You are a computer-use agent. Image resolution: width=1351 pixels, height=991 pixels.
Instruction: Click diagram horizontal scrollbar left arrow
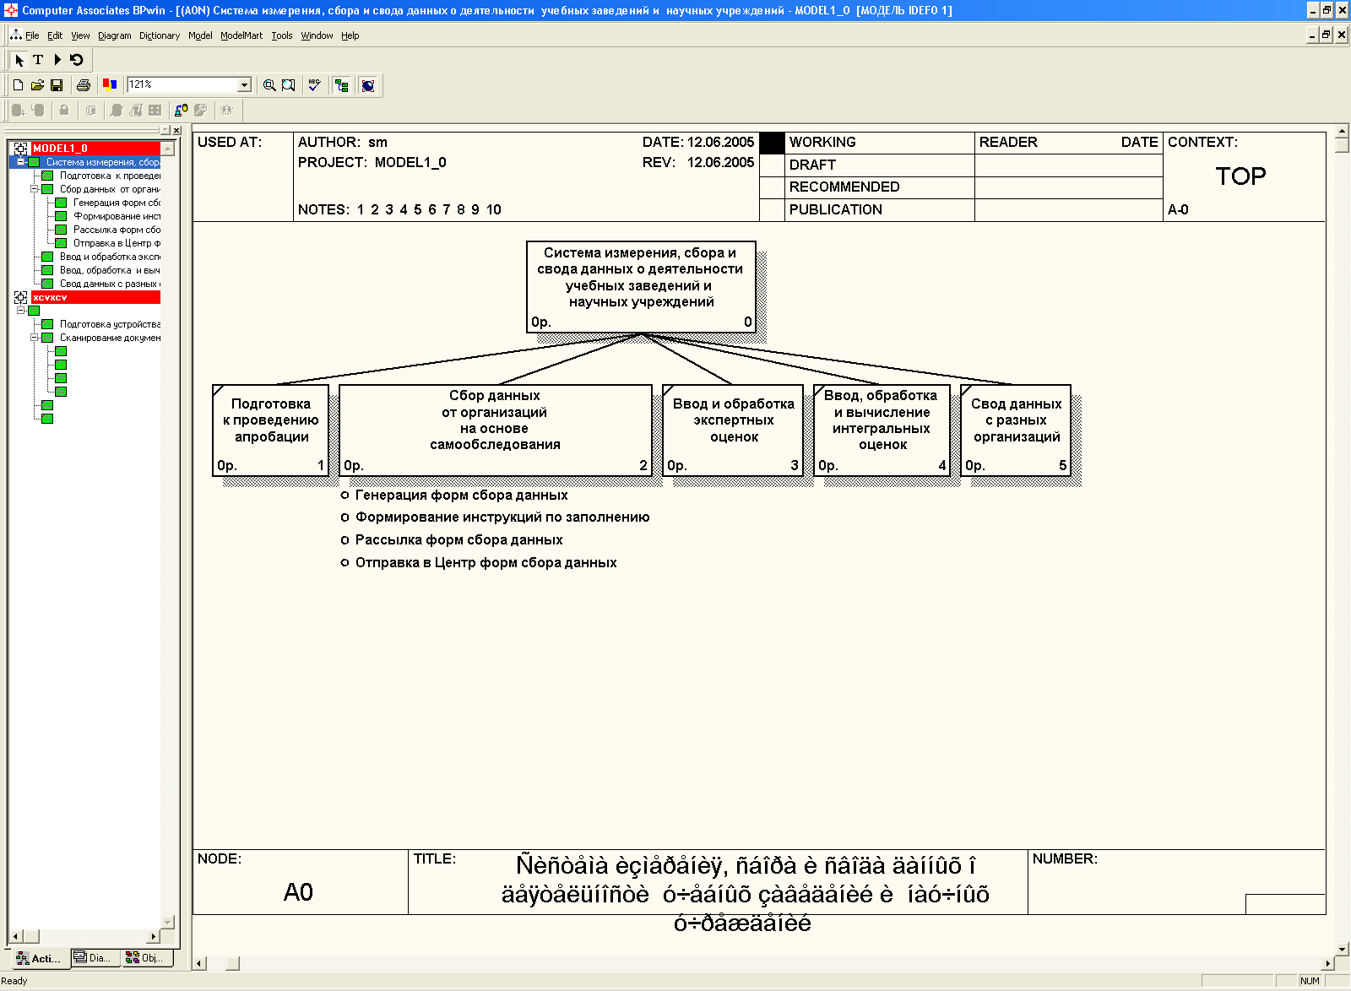[x=200, y=963]
